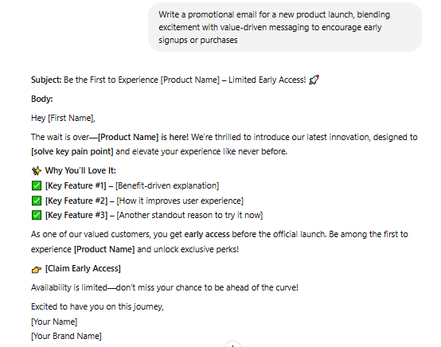Screen dimensions: 441x347
Task: Click the Availability is limited sentence
Action: [165, 287]
